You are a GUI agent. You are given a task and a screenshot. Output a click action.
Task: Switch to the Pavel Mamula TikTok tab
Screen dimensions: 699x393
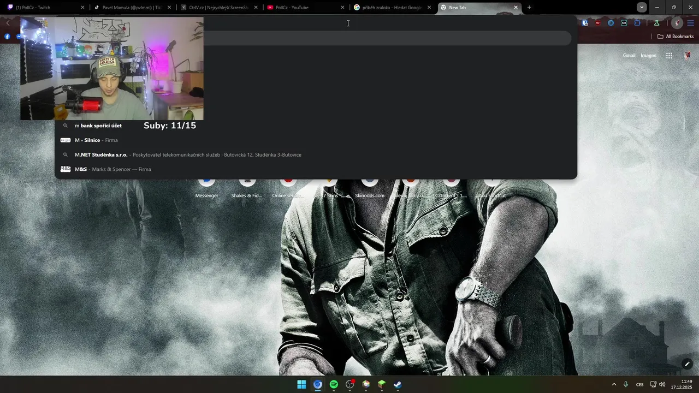(133, 8)
